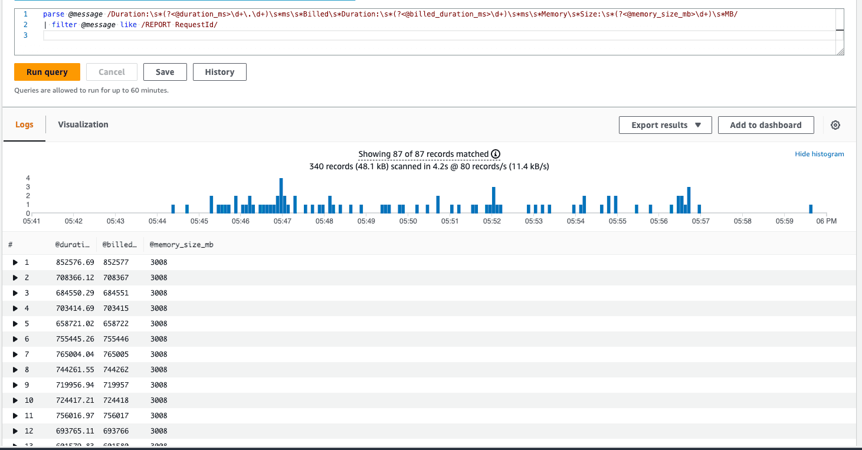Click empty line 3 in query editor
This screenshot has width=862, height=450.
413,35
